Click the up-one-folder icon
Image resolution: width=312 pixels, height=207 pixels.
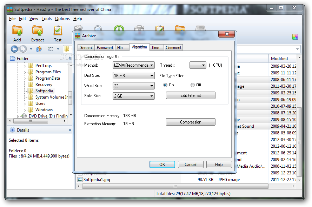tap(39, 49)
